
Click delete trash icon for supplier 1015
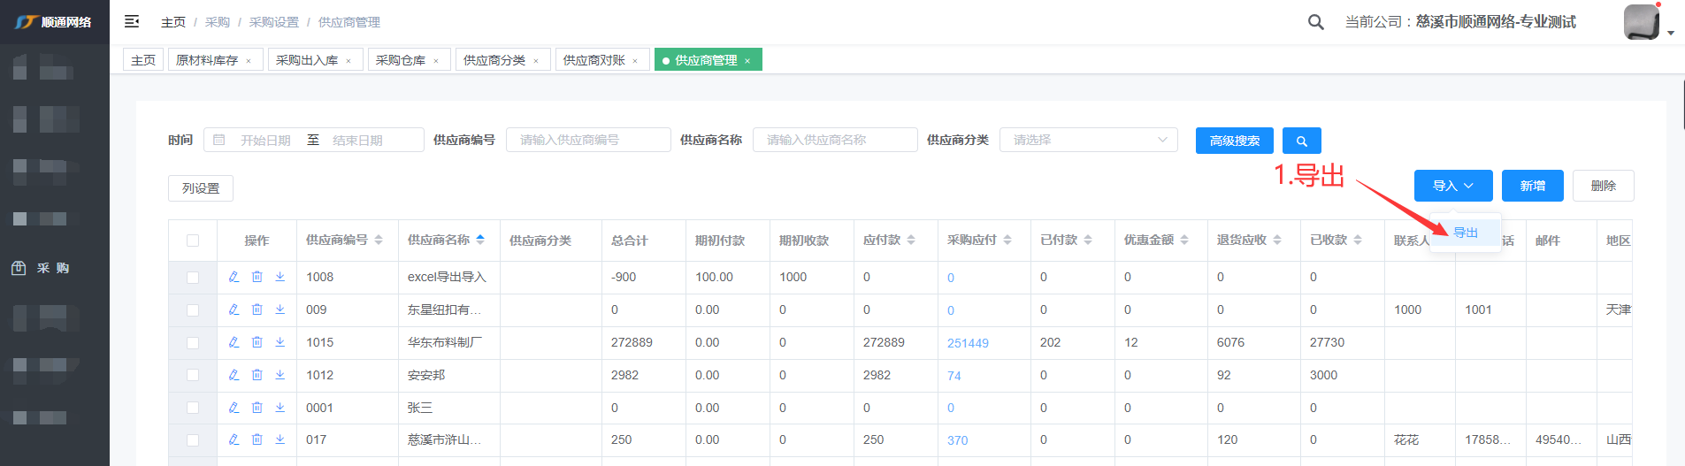(257, 342)
